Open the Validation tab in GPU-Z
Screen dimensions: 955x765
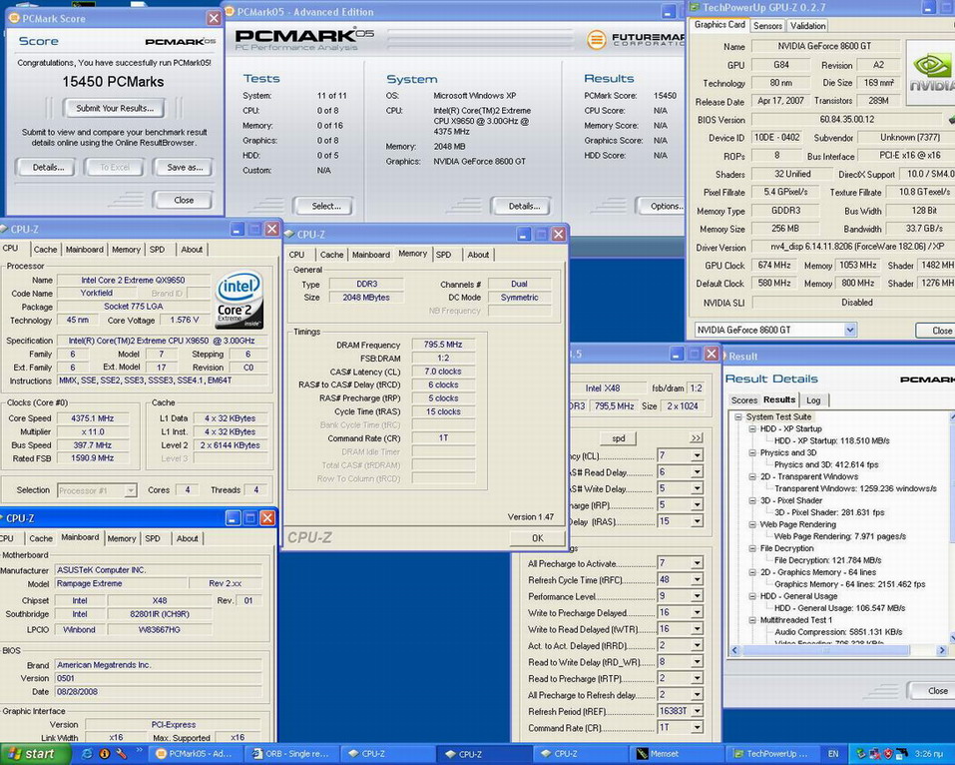[x=807, y=26]
